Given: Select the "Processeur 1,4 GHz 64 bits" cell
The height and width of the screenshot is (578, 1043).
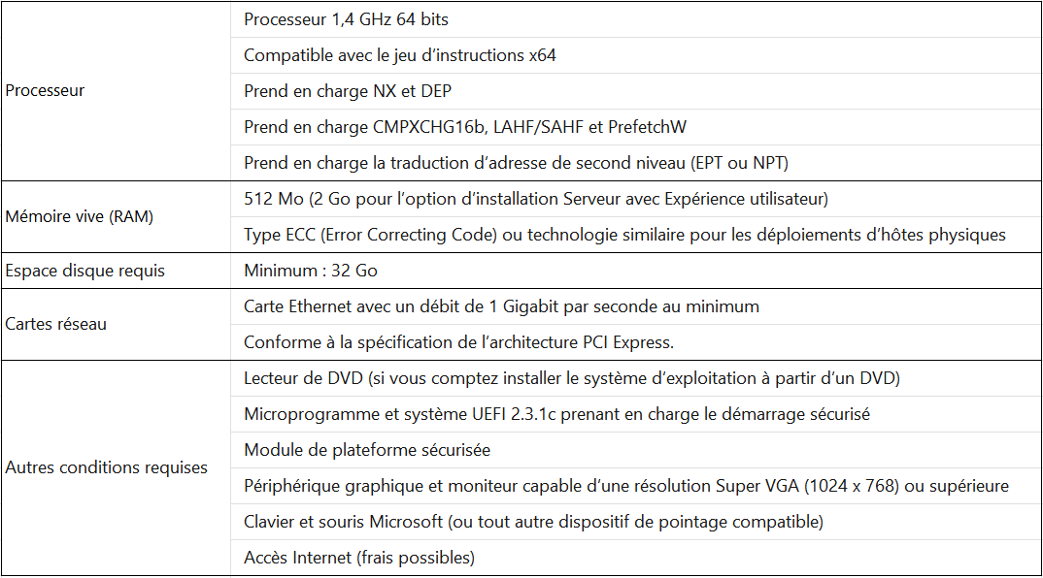Looking at the screenshot, I should point(346,19).
